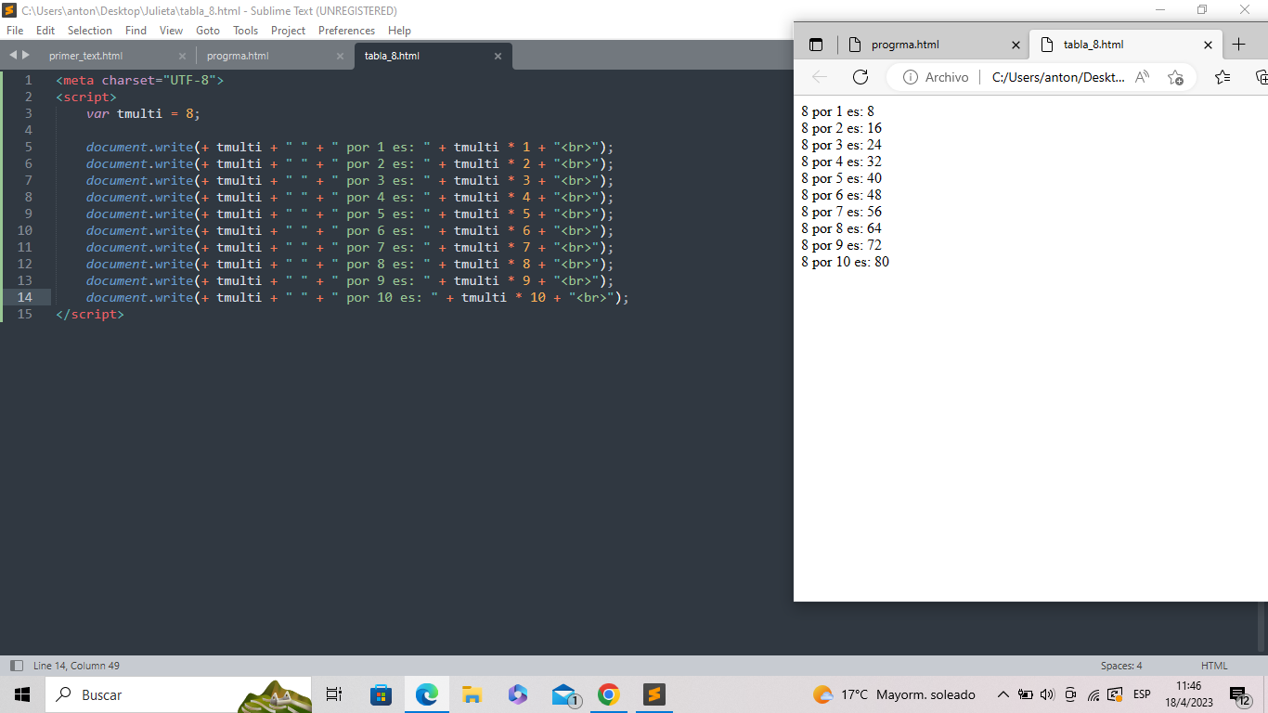This screenshot has height=713, width=1268.
Task: Click the Edge address bar URL
Action: [1058, 77]
